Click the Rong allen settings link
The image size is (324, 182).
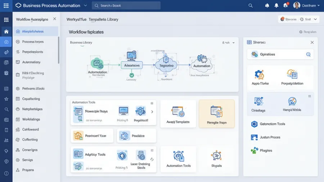(308, 32)
